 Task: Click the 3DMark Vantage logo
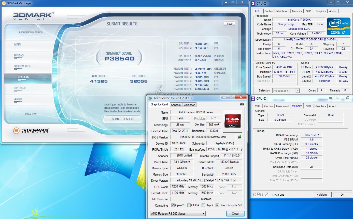coord(34,16)
